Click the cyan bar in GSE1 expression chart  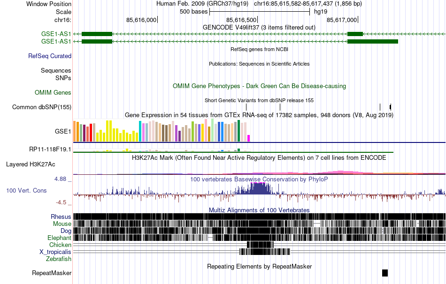click(140, 131)
